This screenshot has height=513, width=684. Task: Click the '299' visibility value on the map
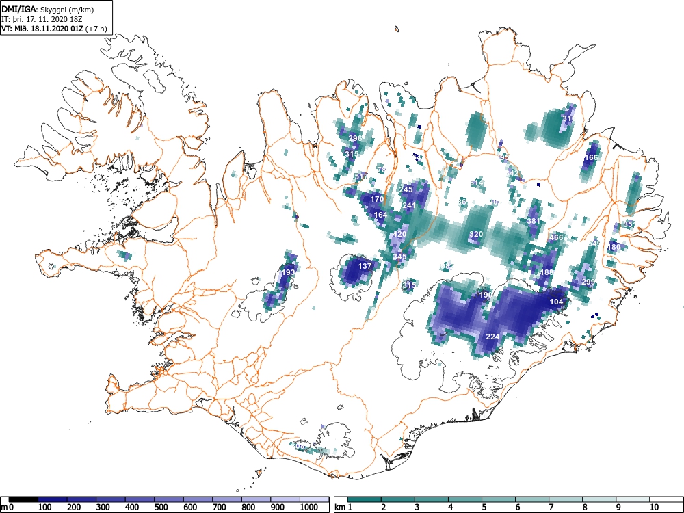pyautogui.click(x=588, y=282)
